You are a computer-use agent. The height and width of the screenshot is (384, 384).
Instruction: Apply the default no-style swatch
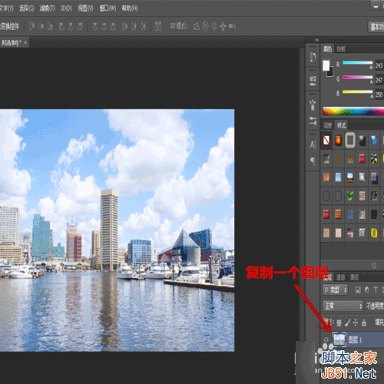tap(326, 140)
